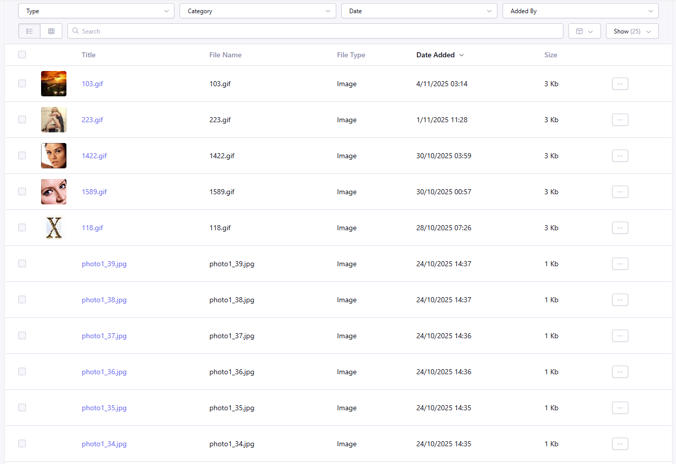Open the column layout chooser icon
This screenshot has width=676, height=464.
click(584, 31)
